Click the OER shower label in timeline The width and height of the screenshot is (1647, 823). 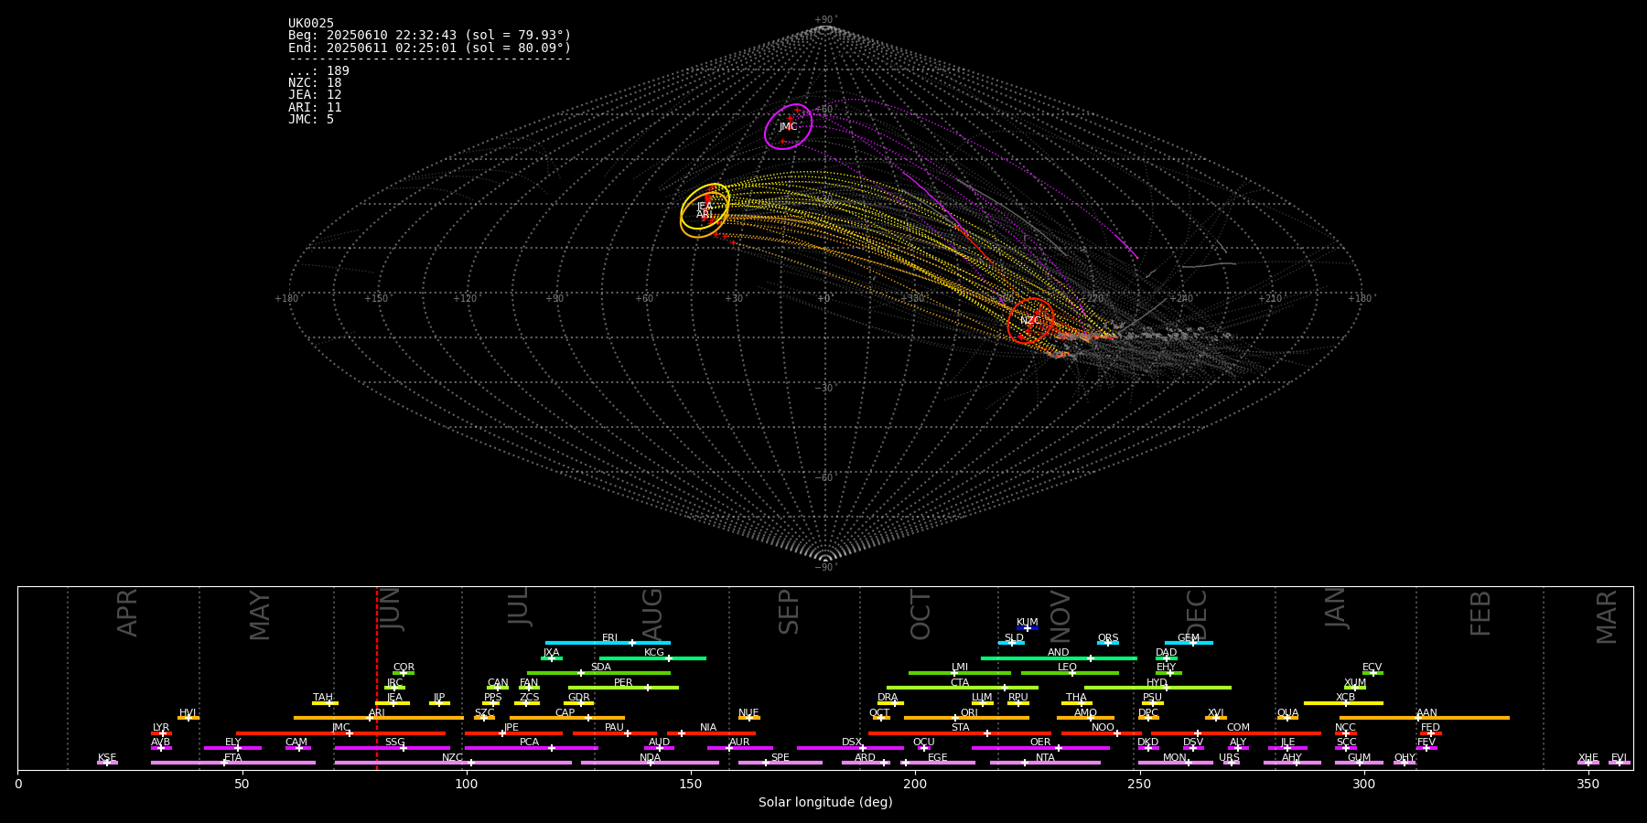coord(1040,743)
